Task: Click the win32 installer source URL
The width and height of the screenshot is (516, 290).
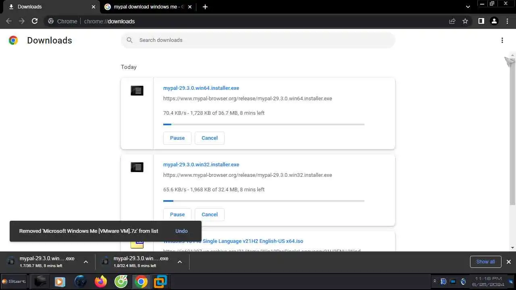Action: coord(248,175)
